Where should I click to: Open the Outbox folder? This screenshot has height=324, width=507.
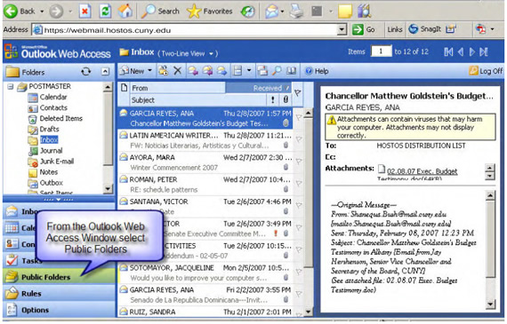coord(45,183)
